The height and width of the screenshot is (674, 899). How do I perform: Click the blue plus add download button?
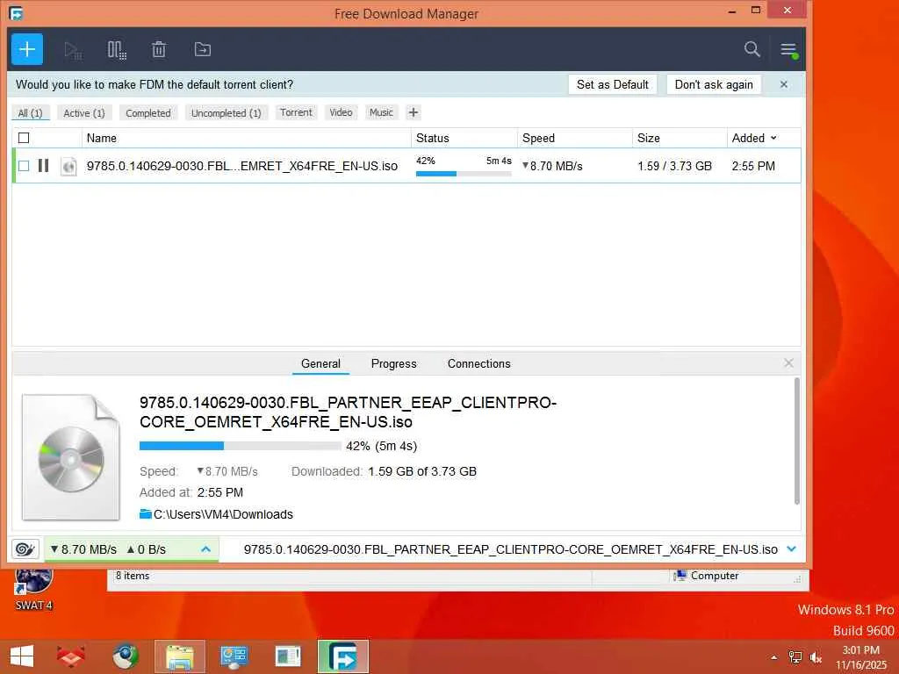27,49
